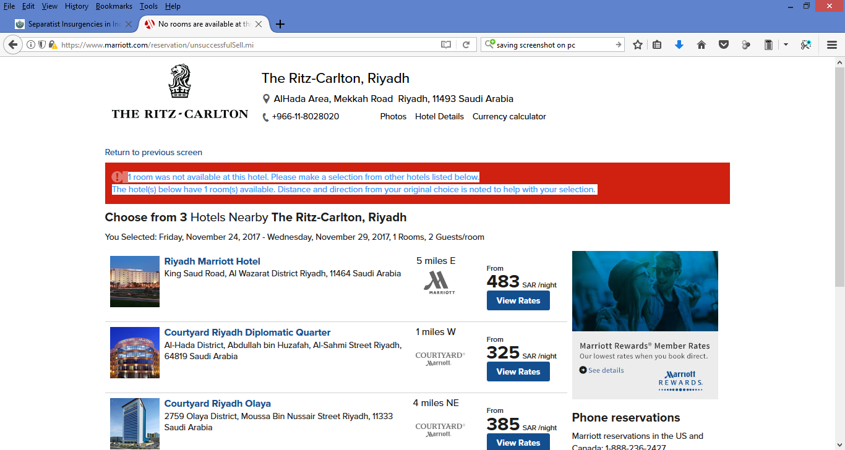Select the No rooms are available tab
The height and width of the screenshot is (450, 845).
204,24
